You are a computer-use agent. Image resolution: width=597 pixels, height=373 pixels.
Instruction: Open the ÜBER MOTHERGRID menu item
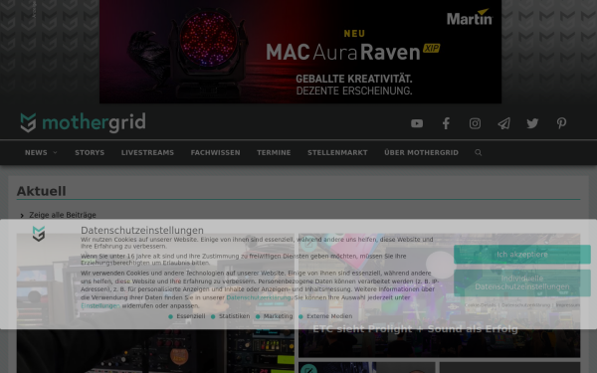click(x=421, y=152)
